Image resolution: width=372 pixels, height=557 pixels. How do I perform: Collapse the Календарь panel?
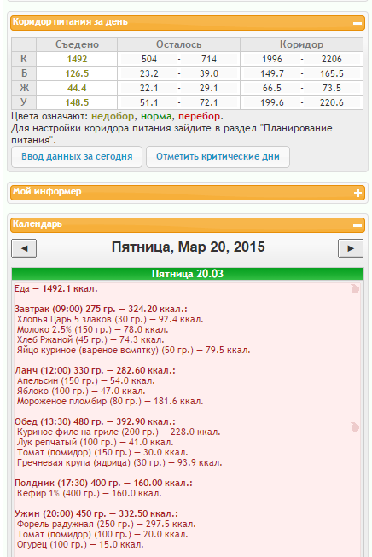[x=357, y=225]
